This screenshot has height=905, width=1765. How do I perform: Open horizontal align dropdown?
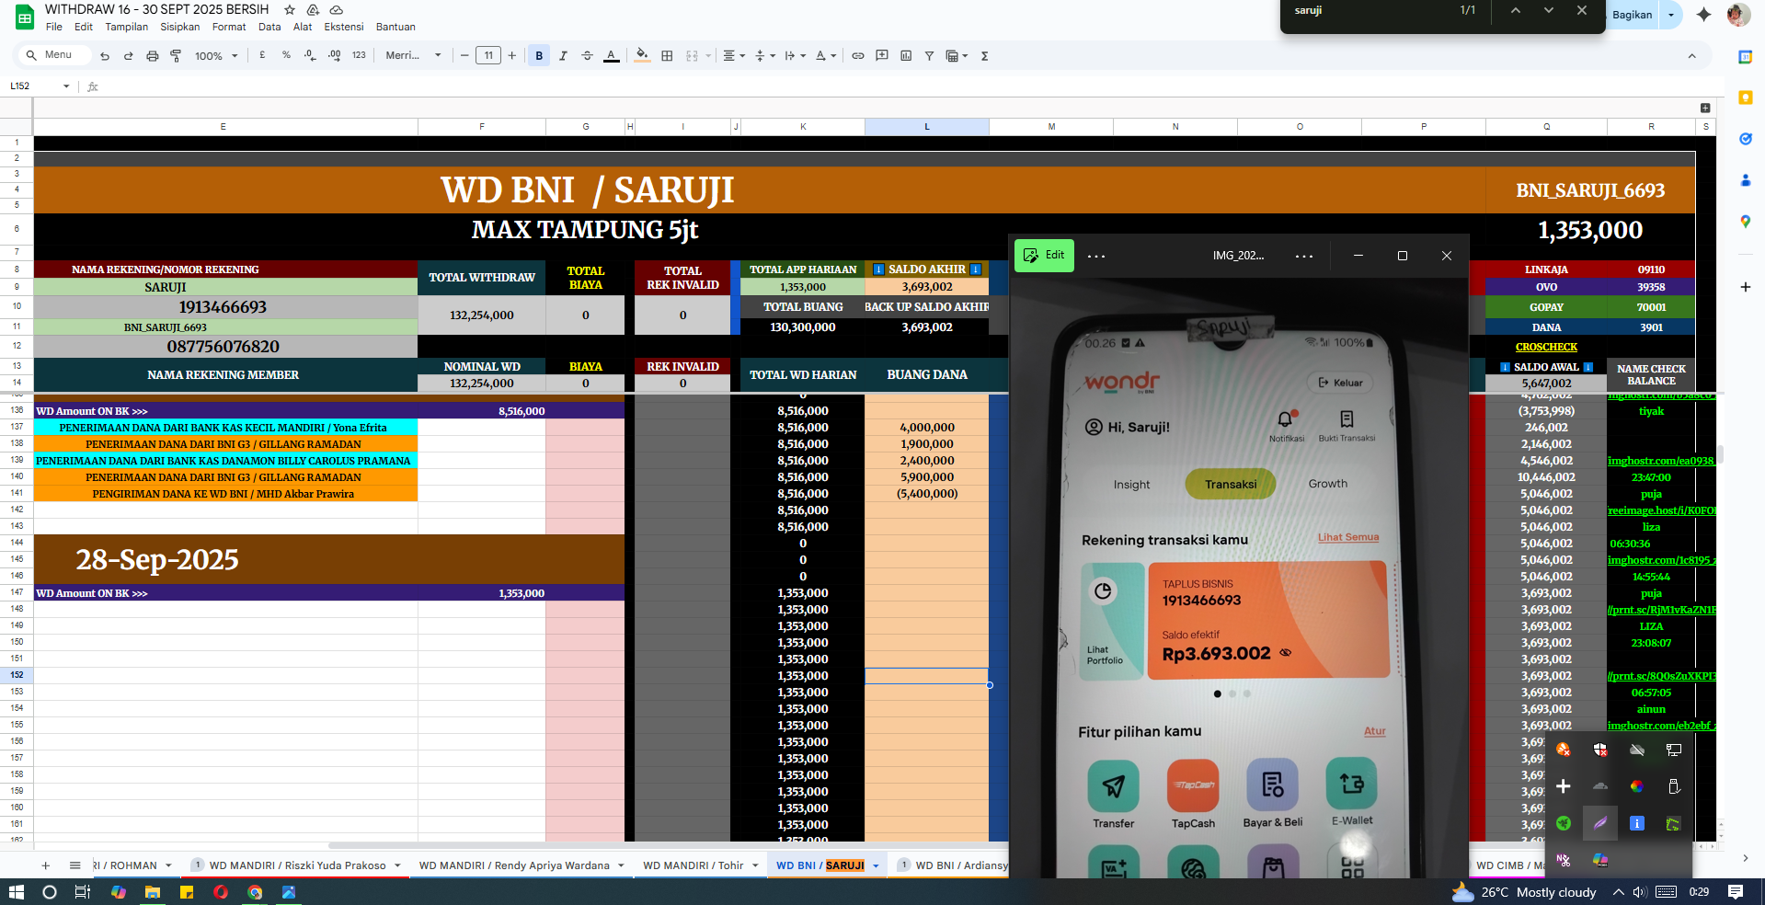pos(733,56)
